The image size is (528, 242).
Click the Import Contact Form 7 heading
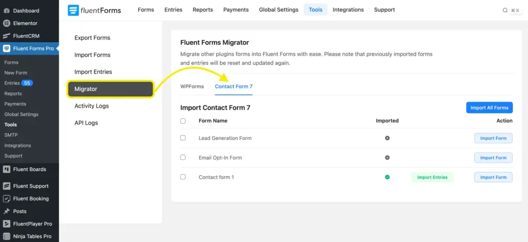215,108
